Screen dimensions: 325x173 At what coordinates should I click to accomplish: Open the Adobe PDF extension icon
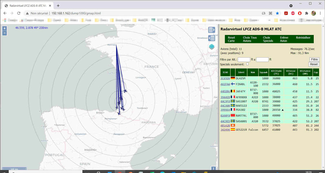pyautogui.click(x=286, y=13)
